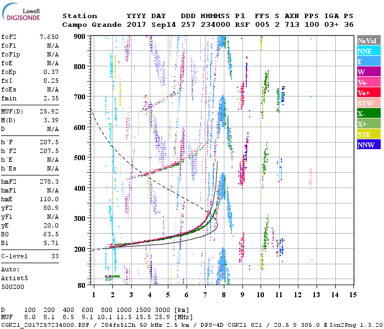This screenshot has width=384, height=329.
Task: Click the Campo Grande station name
Action: [x=88, y=25]
